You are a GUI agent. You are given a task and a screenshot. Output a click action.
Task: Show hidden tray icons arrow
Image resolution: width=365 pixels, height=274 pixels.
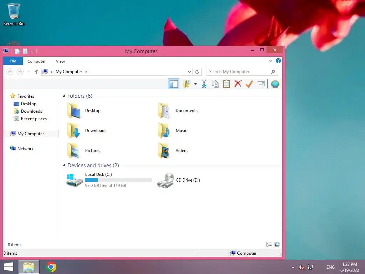tap(293, 267)
